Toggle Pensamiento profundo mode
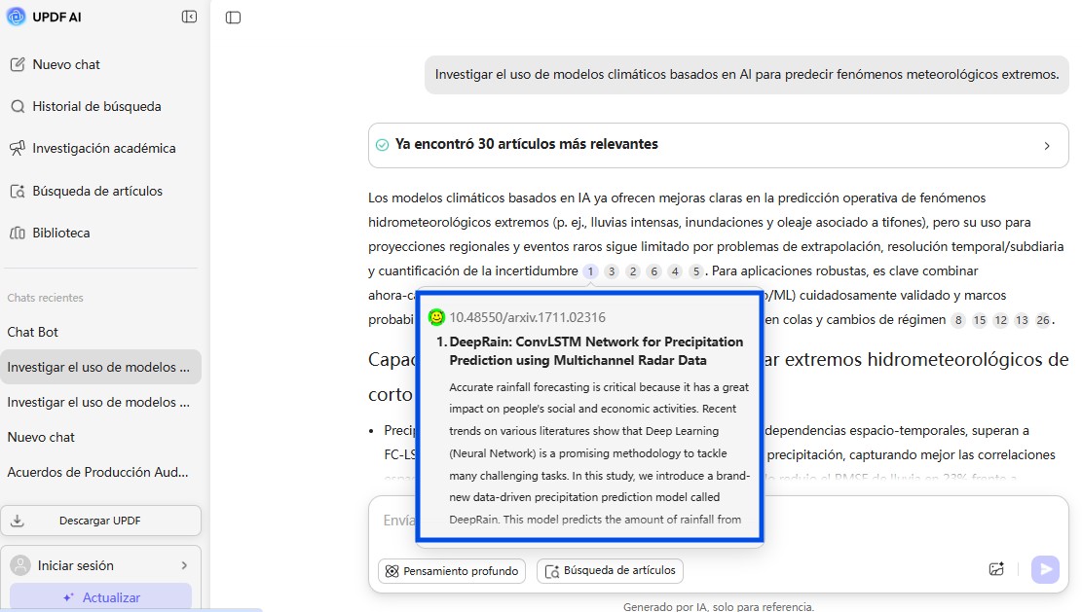Viewport: 1082px width, 612px height. 452,570
